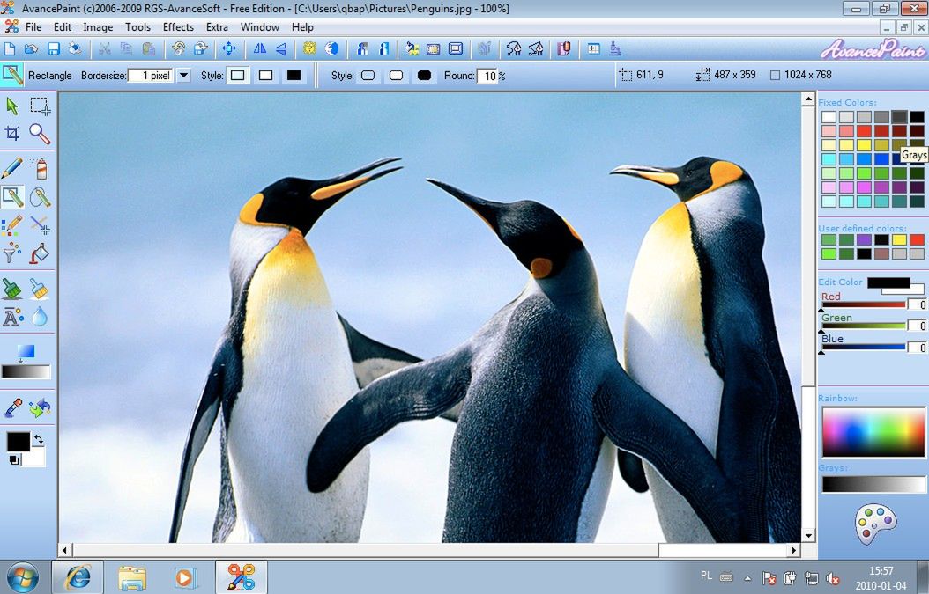Open the color palette dialog icon
The width and height of the screenshot is (929, 594).
[875, 524]
